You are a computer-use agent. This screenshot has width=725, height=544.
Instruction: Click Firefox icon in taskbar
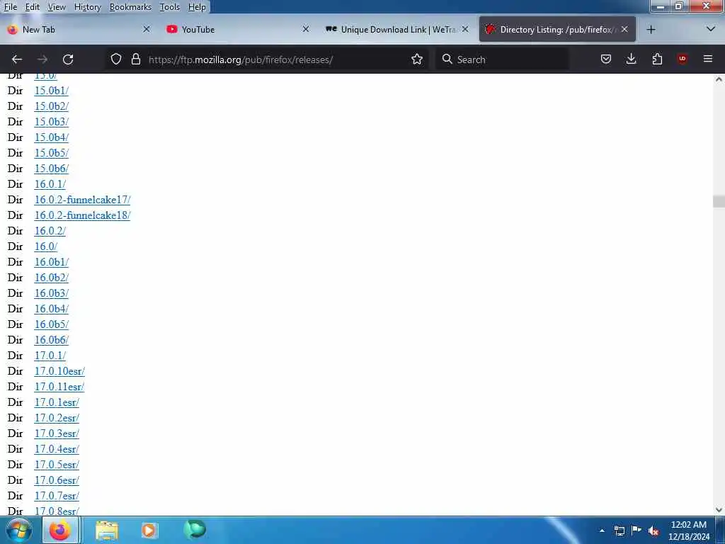click(x=60, y=530)
